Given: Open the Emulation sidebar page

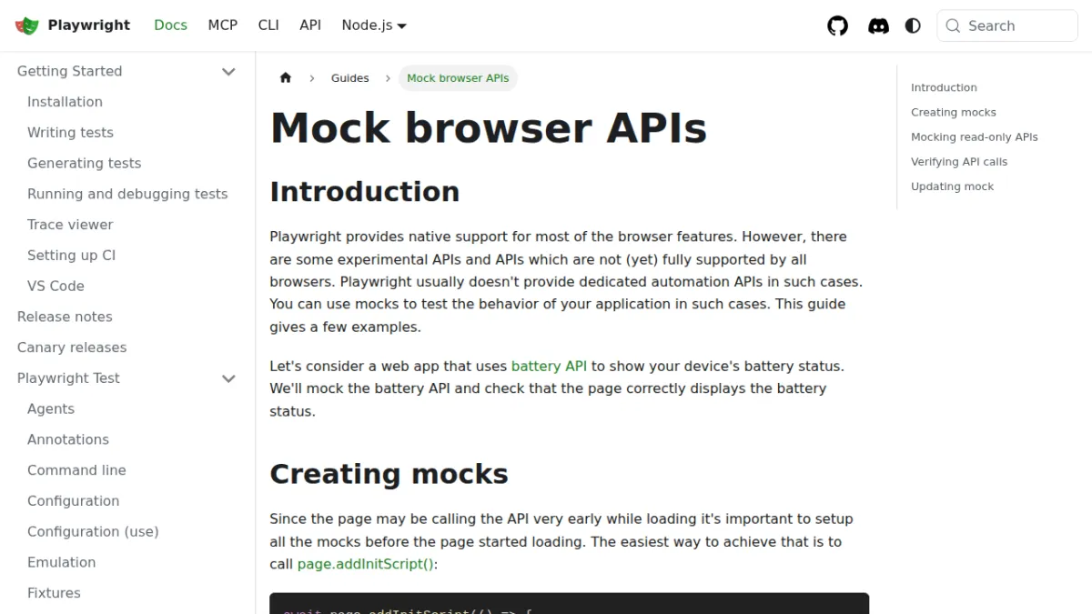Looking at the screenshot, I should click(x=61, y=562).
